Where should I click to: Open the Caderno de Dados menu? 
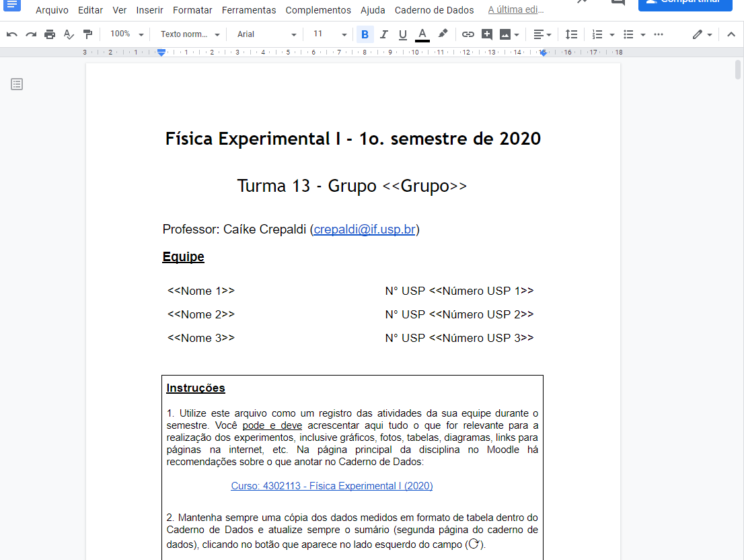[434, 10]
